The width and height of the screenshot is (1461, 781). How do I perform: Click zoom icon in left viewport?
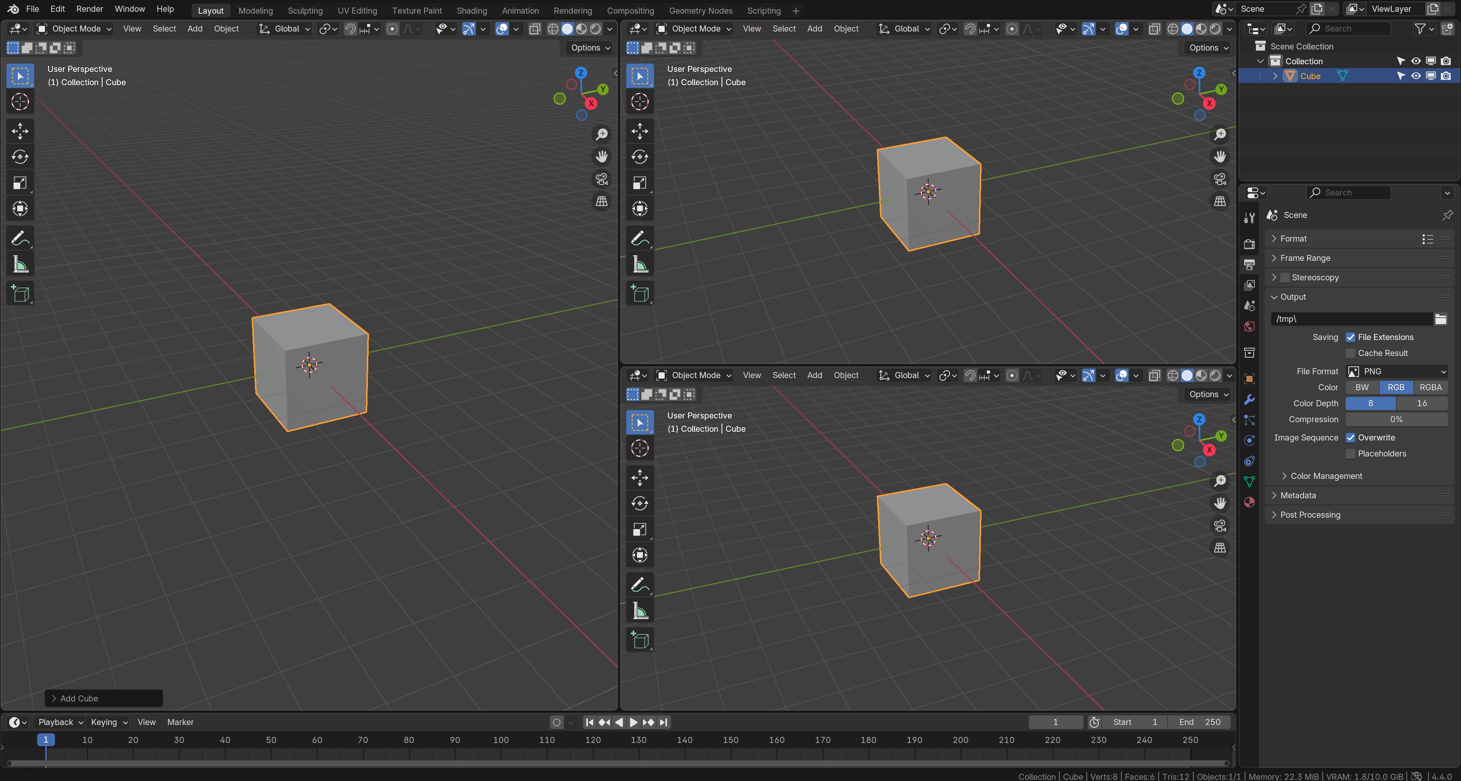[601, 134]
